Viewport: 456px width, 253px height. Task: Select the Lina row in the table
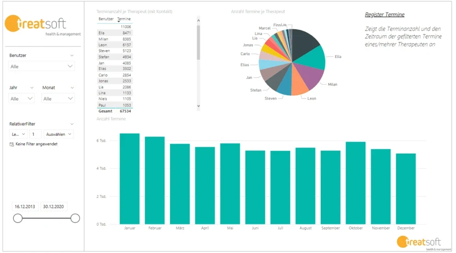click(x=114, y=93)
